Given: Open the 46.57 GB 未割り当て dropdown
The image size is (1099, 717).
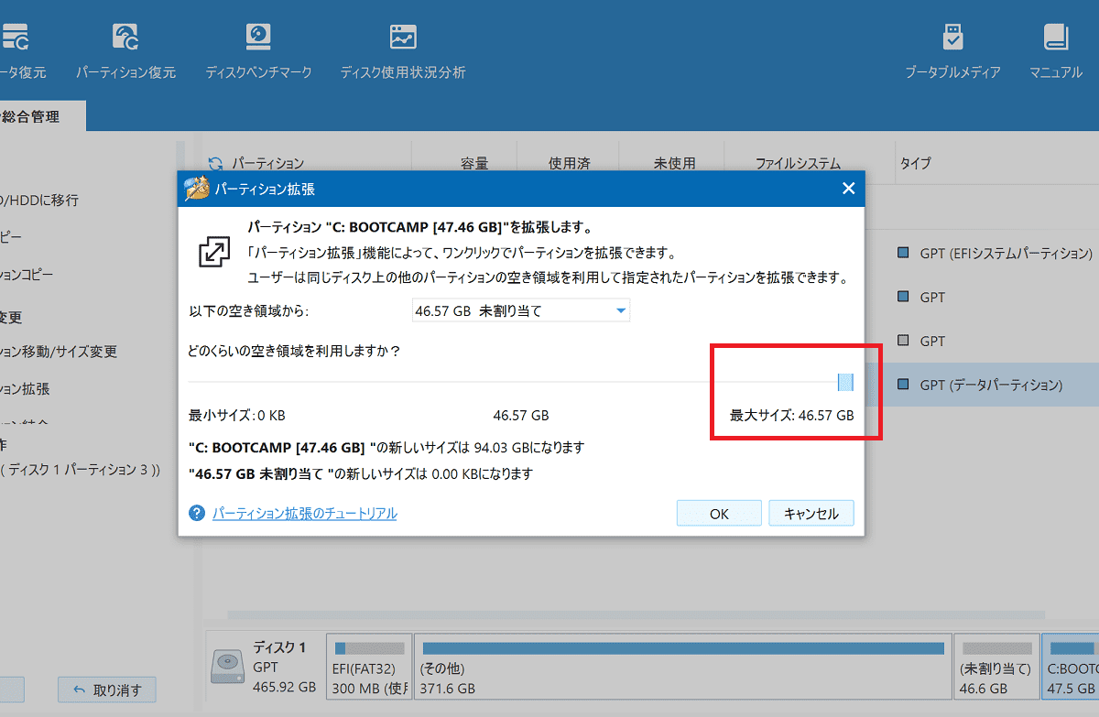Looking at the screenshot, I should [x=520, y=311].
